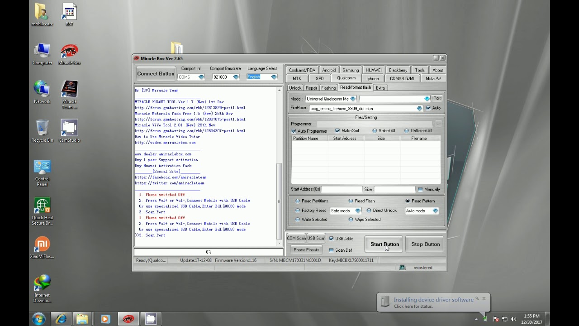The image size is (579, 326).
Task: Click the Connect Button
Action: [x=156, y=74]
